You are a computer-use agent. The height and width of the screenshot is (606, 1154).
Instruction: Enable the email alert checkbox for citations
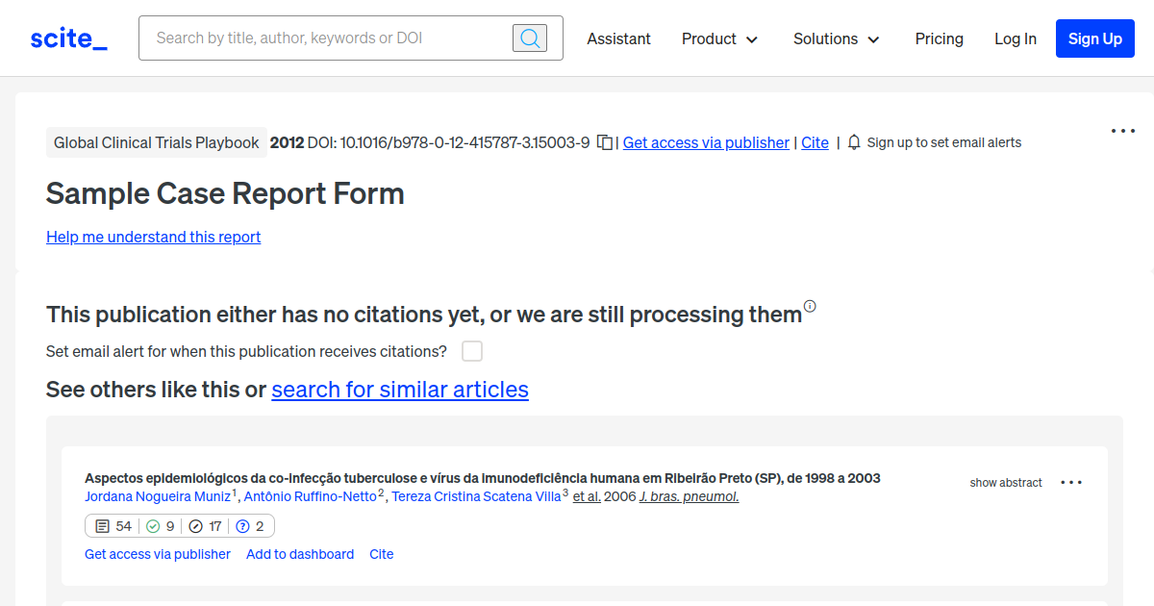click(x=472, y=351)
